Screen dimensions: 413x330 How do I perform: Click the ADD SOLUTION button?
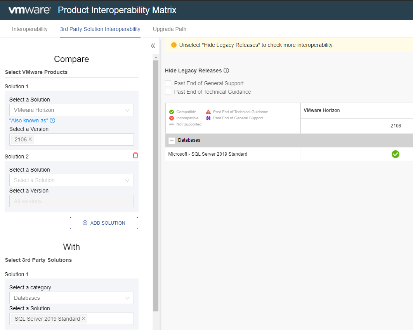point(104,223)
